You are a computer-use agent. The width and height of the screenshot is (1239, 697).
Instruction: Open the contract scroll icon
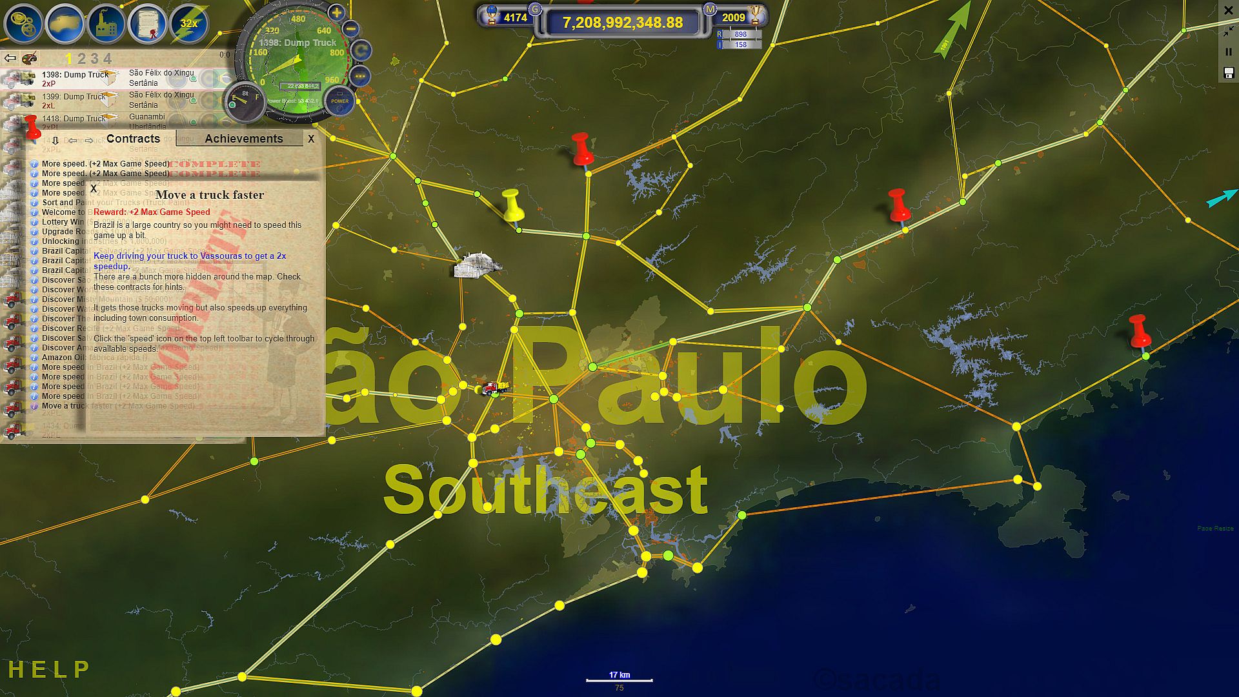pos(148,23)
